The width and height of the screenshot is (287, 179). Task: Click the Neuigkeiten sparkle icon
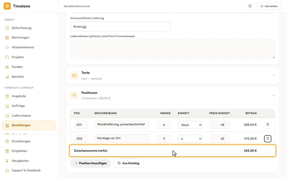[x=7, y=161]
